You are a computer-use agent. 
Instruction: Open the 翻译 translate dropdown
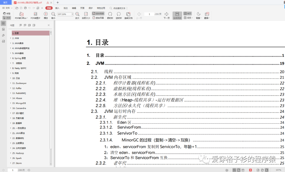click(207, 16)
